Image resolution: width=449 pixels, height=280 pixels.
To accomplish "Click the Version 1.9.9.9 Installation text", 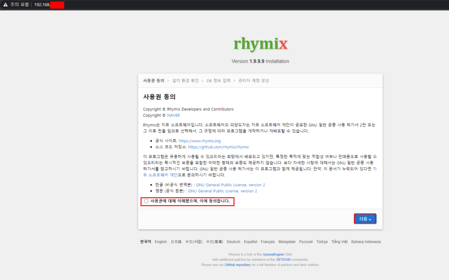I will click(260, 61).
